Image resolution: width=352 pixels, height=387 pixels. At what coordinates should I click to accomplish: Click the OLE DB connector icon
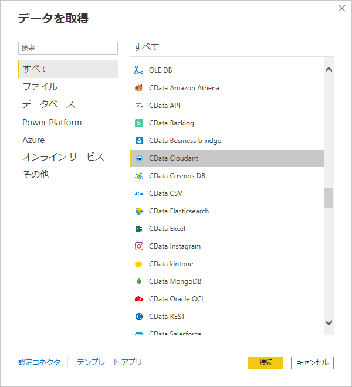[x=138, y=70]
